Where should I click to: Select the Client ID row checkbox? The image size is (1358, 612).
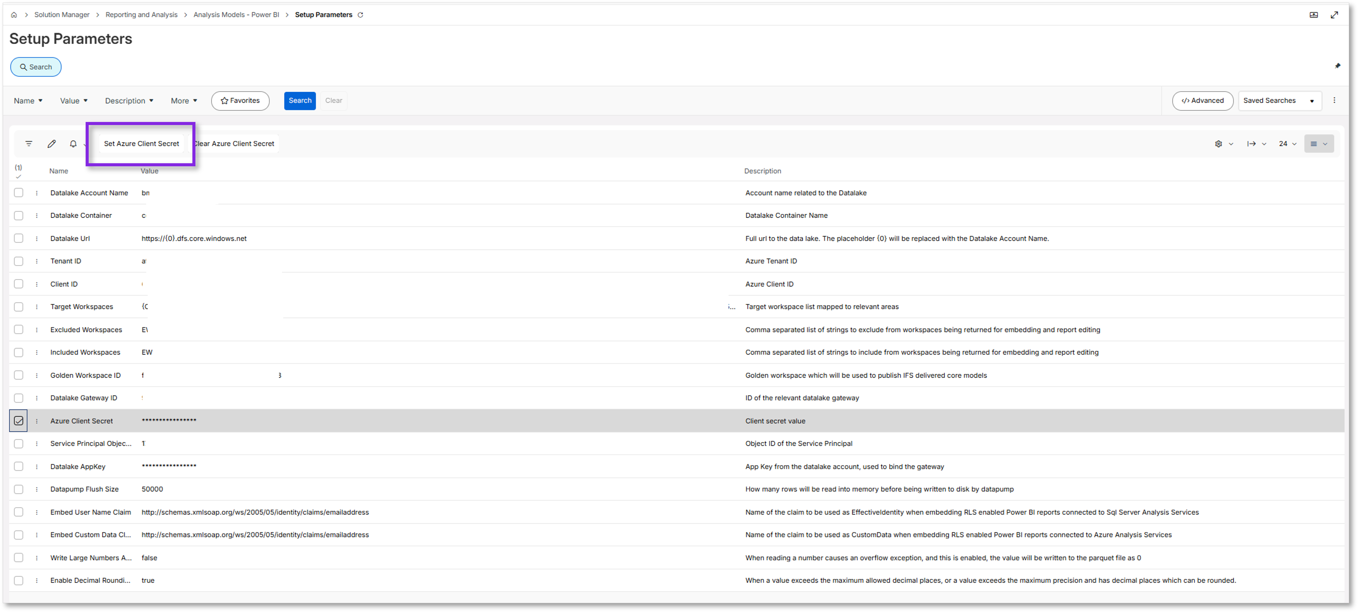[18, 284]
